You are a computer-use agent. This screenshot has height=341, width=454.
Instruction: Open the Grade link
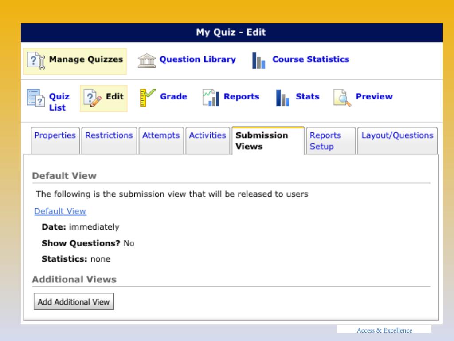point(173,96)
